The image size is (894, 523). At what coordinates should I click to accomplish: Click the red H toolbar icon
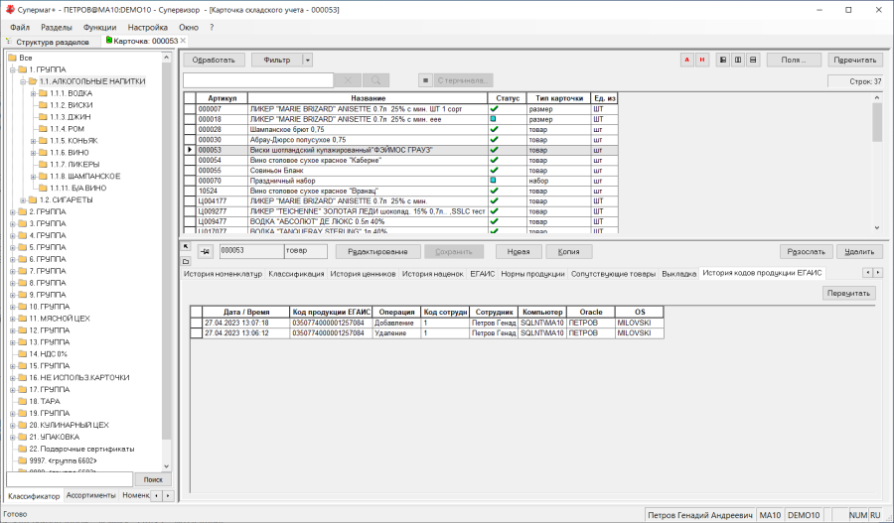point(702,60)
